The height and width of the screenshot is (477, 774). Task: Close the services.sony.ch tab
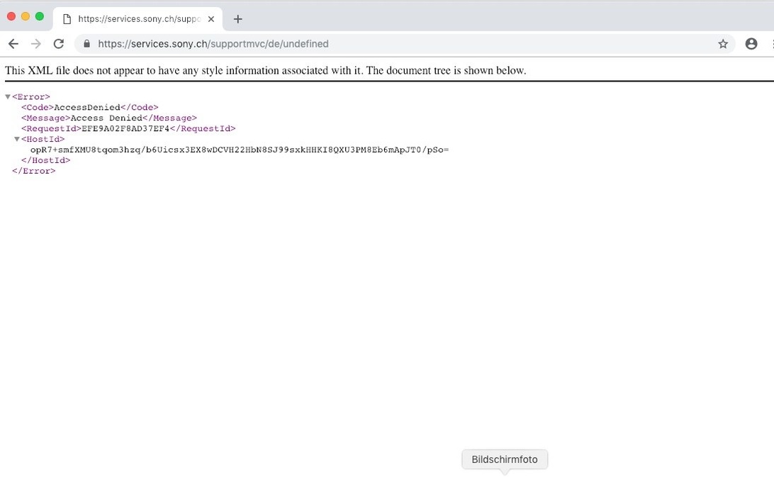point(211,19)
